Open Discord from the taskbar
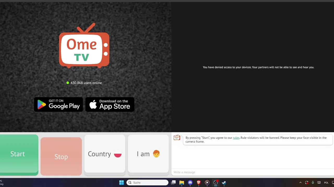The width and height of the screenshot is (334, 187). (x=190, y=183)
